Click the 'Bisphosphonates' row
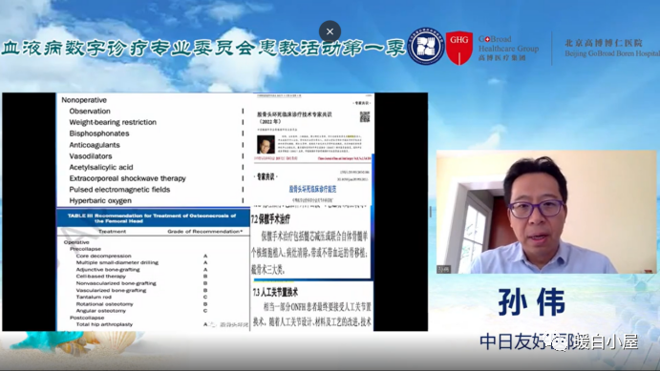 pyautogui.click(x=156, y=134)
